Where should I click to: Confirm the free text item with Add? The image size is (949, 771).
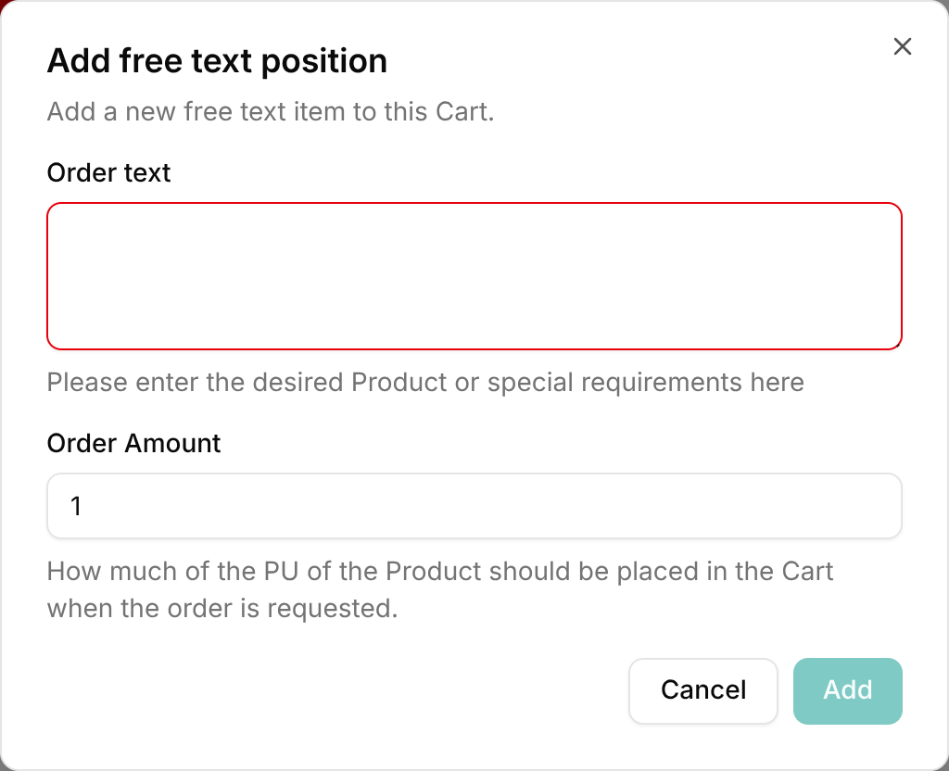pos(847,690)
